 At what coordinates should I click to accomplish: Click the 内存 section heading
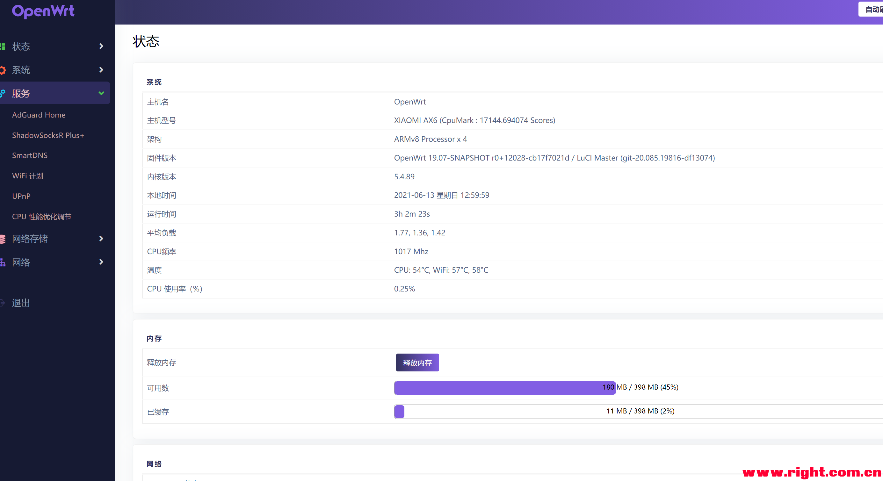[x=154, y=339]
